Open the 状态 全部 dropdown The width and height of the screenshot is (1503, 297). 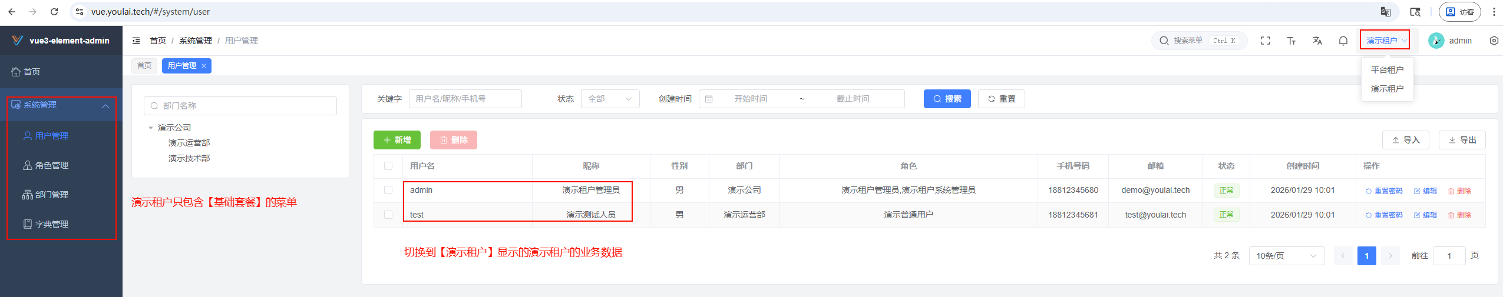(x=610, y=99)
